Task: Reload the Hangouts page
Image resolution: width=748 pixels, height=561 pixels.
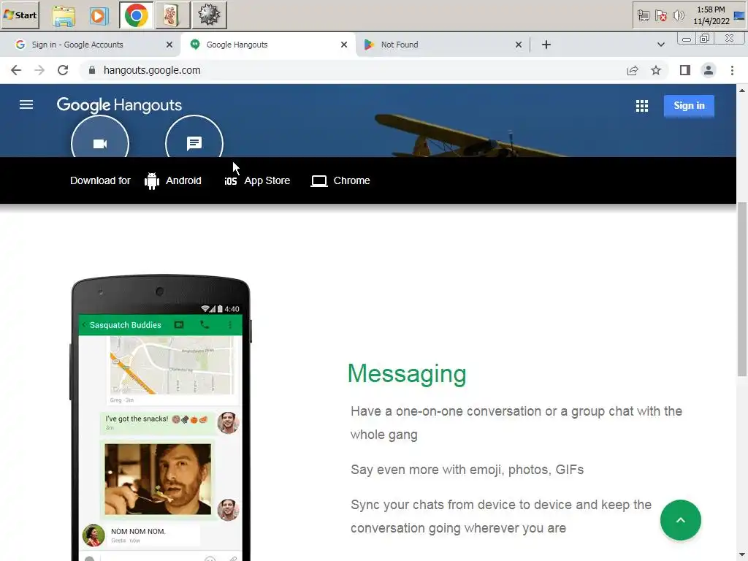Action: point(63,71)
